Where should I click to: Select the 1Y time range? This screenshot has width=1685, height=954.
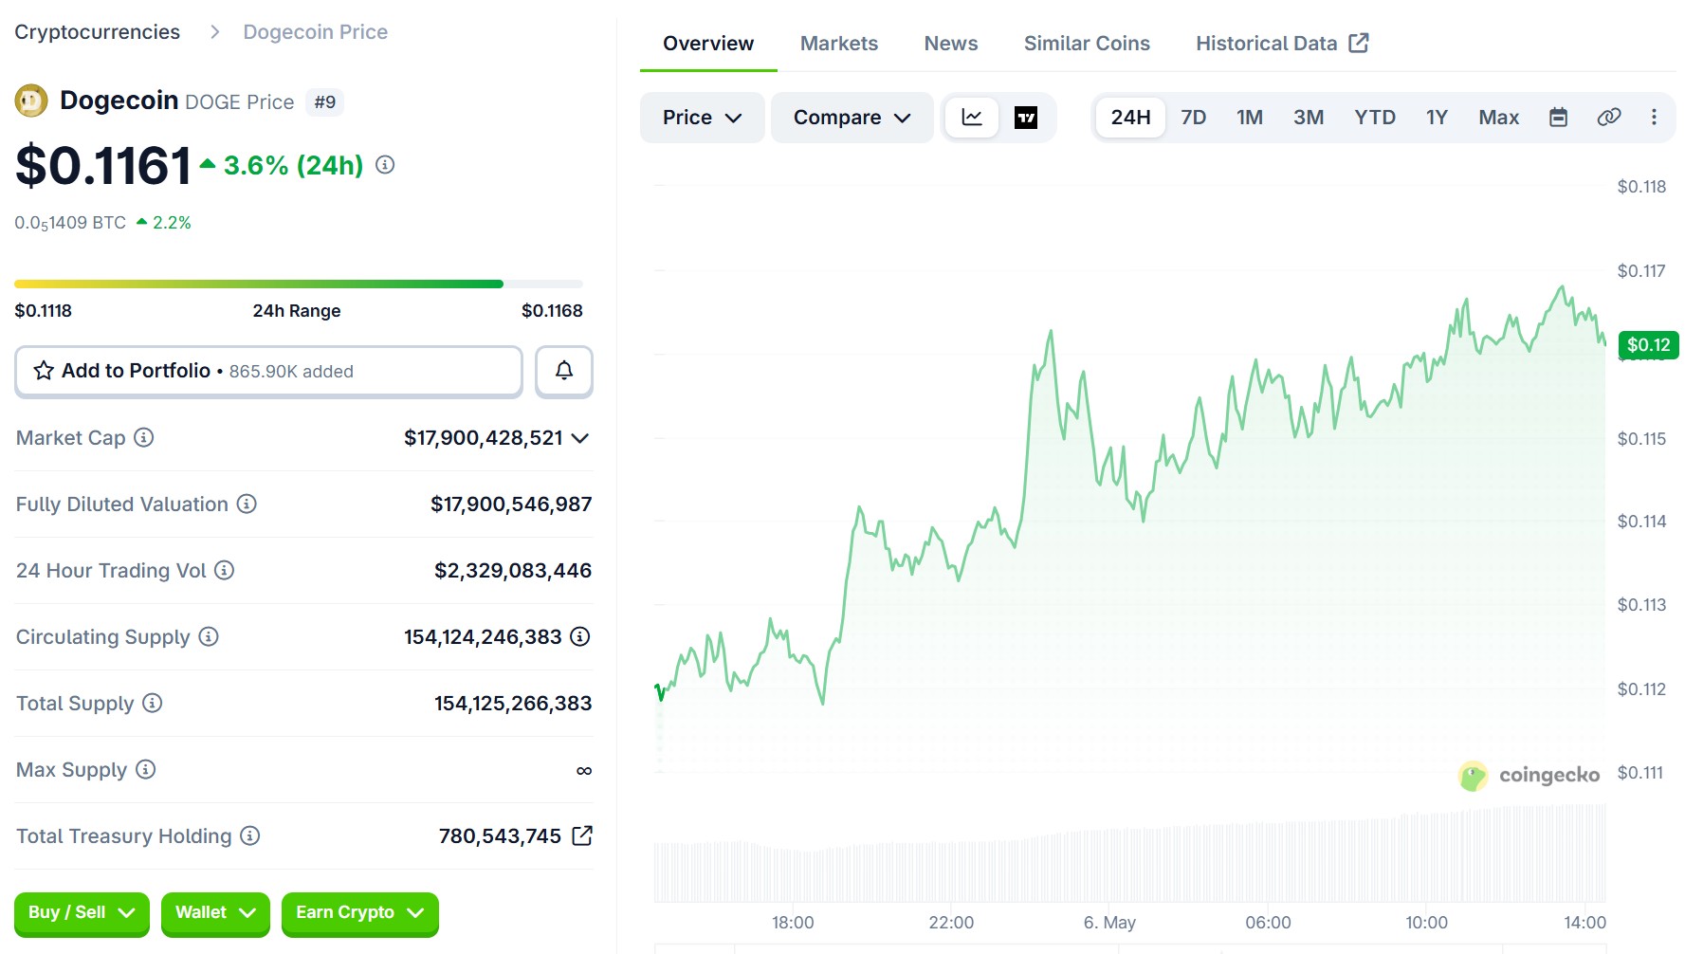(x=1438, y=118)
